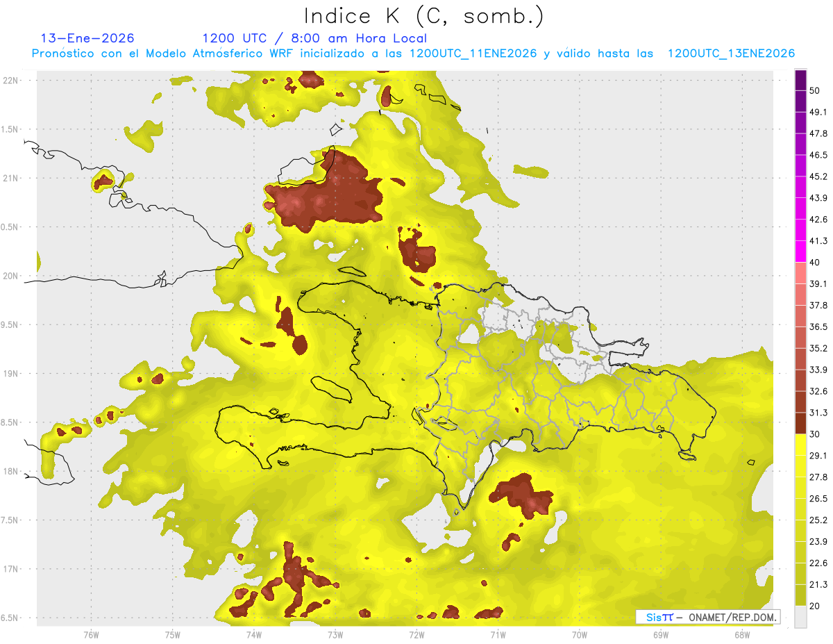
Task: Click the 69W longitude axis label
Action: [x=661, y=635]
